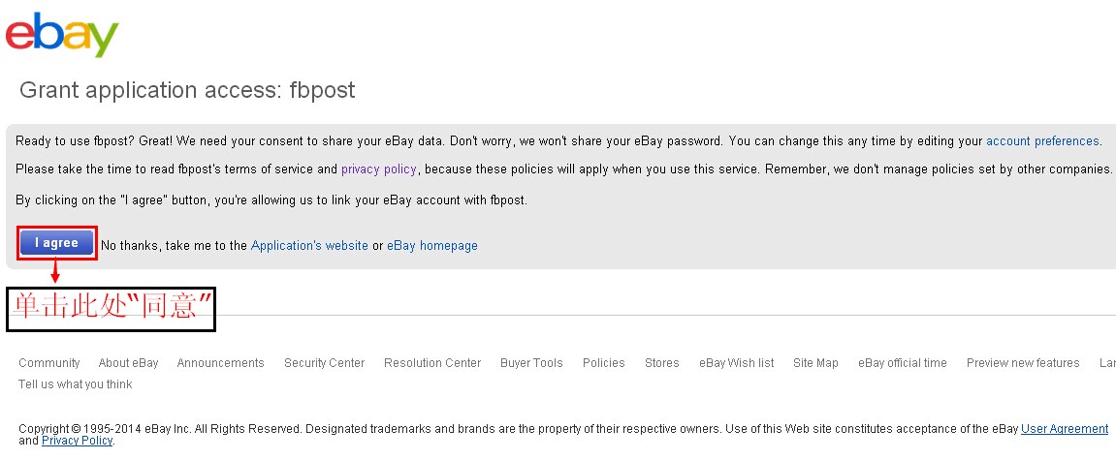Click the About eBay footer link

point(128,363)
